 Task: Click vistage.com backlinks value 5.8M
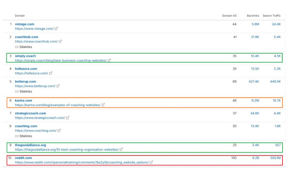(255, 24)
